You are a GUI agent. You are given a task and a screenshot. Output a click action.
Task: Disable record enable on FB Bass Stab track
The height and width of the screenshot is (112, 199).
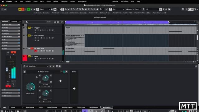click(x=35, y=51)
